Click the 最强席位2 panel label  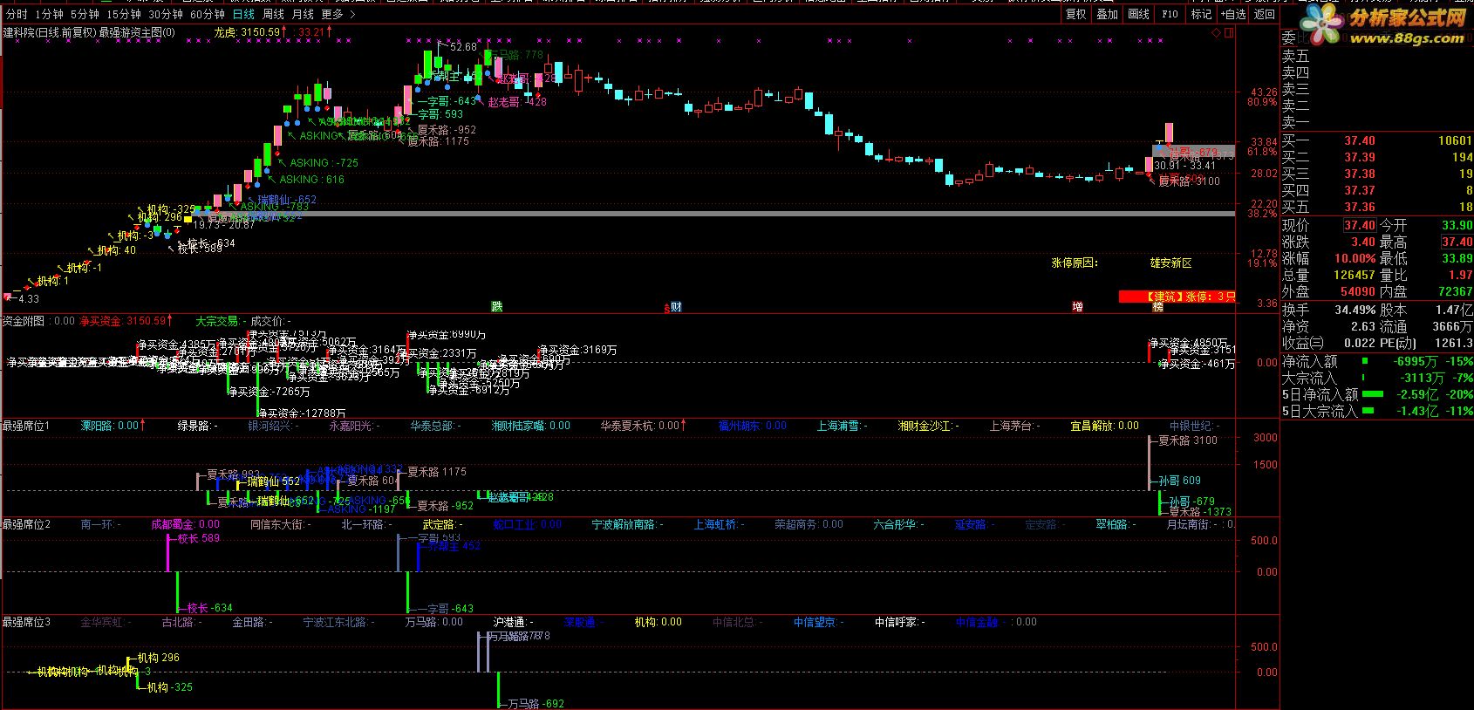26,524
